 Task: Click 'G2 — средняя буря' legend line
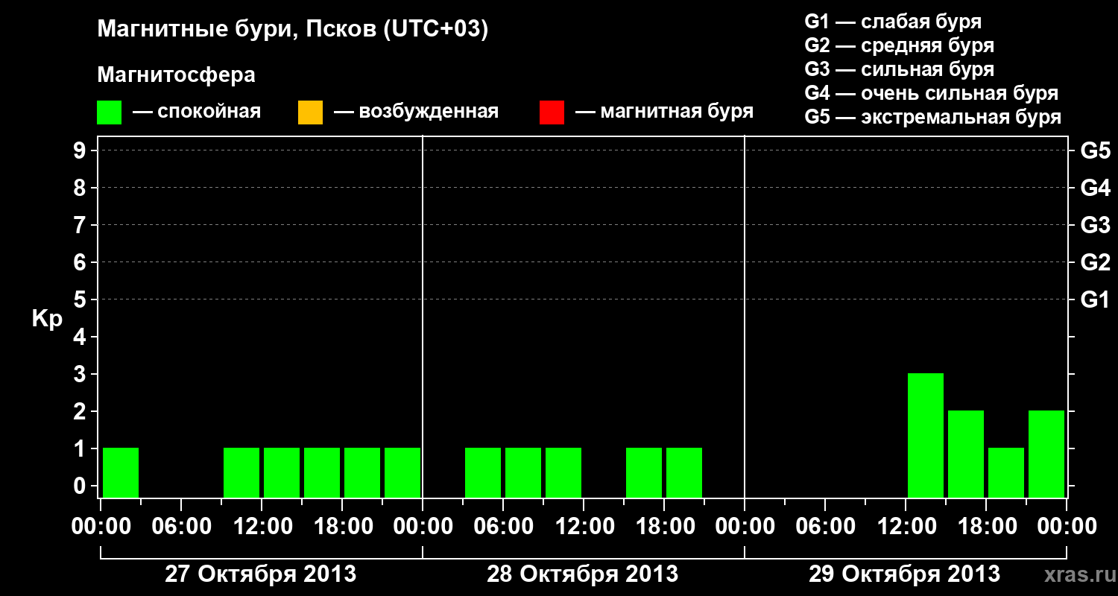click(900, 45)
